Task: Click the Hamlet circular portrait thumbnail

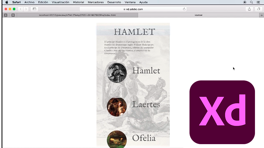Action: click(x=117, y=72)
